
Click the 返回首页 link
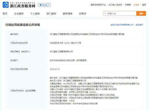[139, 25]
